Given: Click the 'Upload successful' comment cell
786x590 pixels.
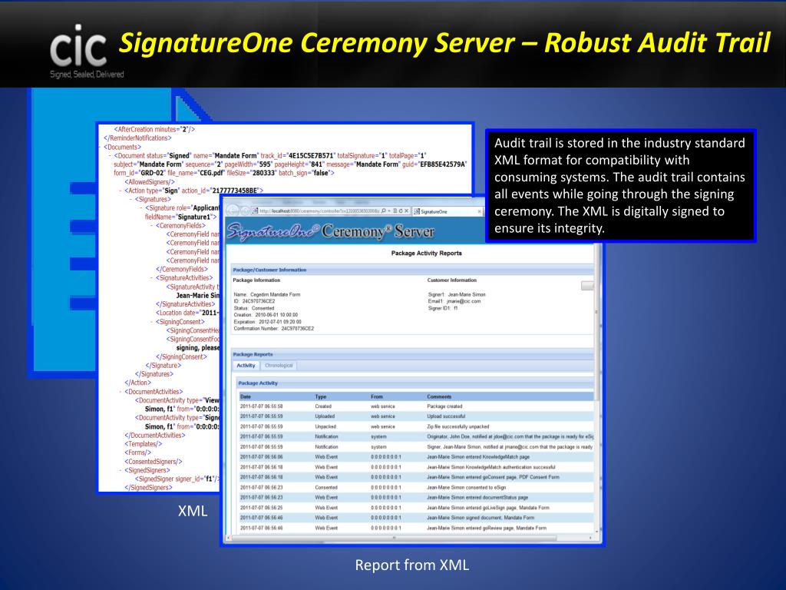Looking at the screenshot, I should point(446,416).
